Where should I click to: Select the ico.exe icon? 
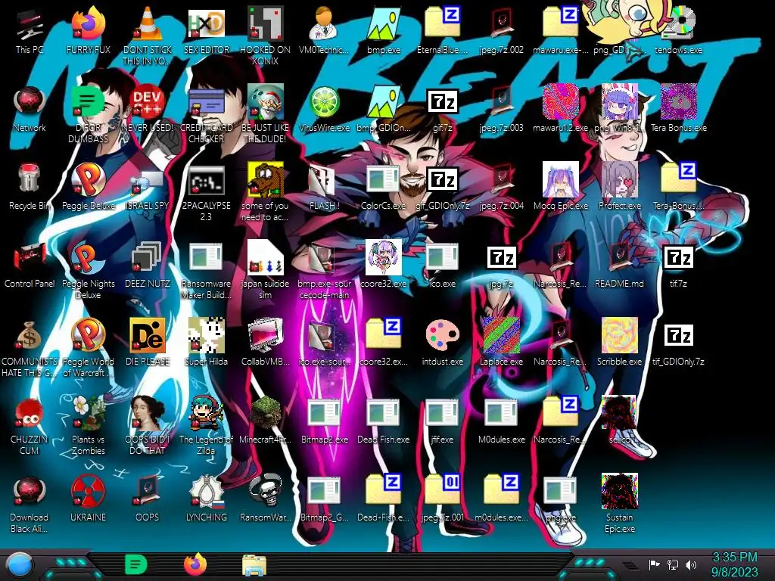pyautogui.click(x=442, y=265)
